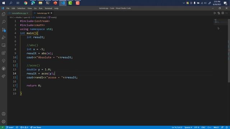Click the part-02 breadcrumb folder
This screenshot has width=230, height=129.
(x=27, y=18)
